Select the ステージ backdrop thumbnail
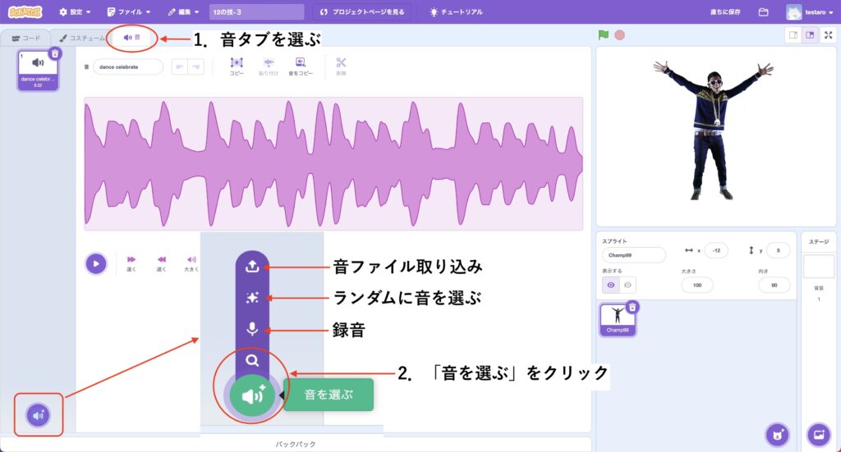This screenshot has width=841, height=452. point(819,266)
